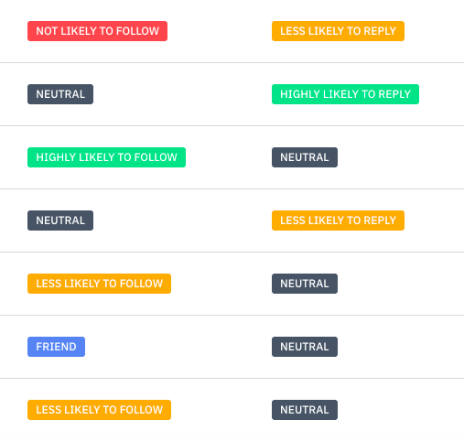Screen dimensions: 464x441
Task: Select the NEUTRAL badge beside FRIEND
Action: click(x=305, y=347)
